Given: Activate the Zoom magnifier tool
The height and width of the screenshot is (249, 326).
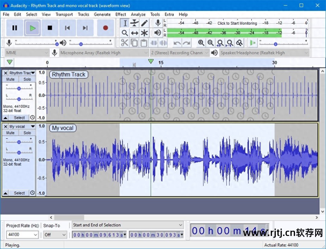Looking at the screenshot, I should (125, 33).
